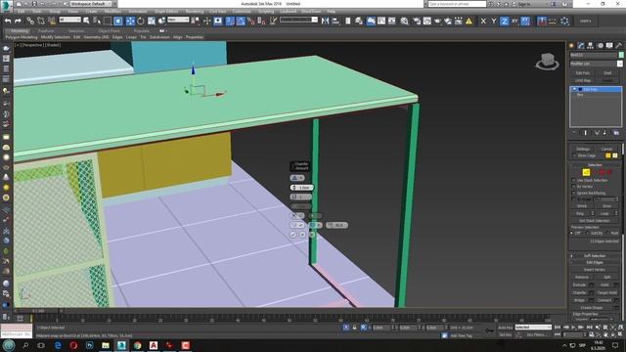Tick the Show Cage checkbox
This screenshot has height=352, width=626.
574,155
